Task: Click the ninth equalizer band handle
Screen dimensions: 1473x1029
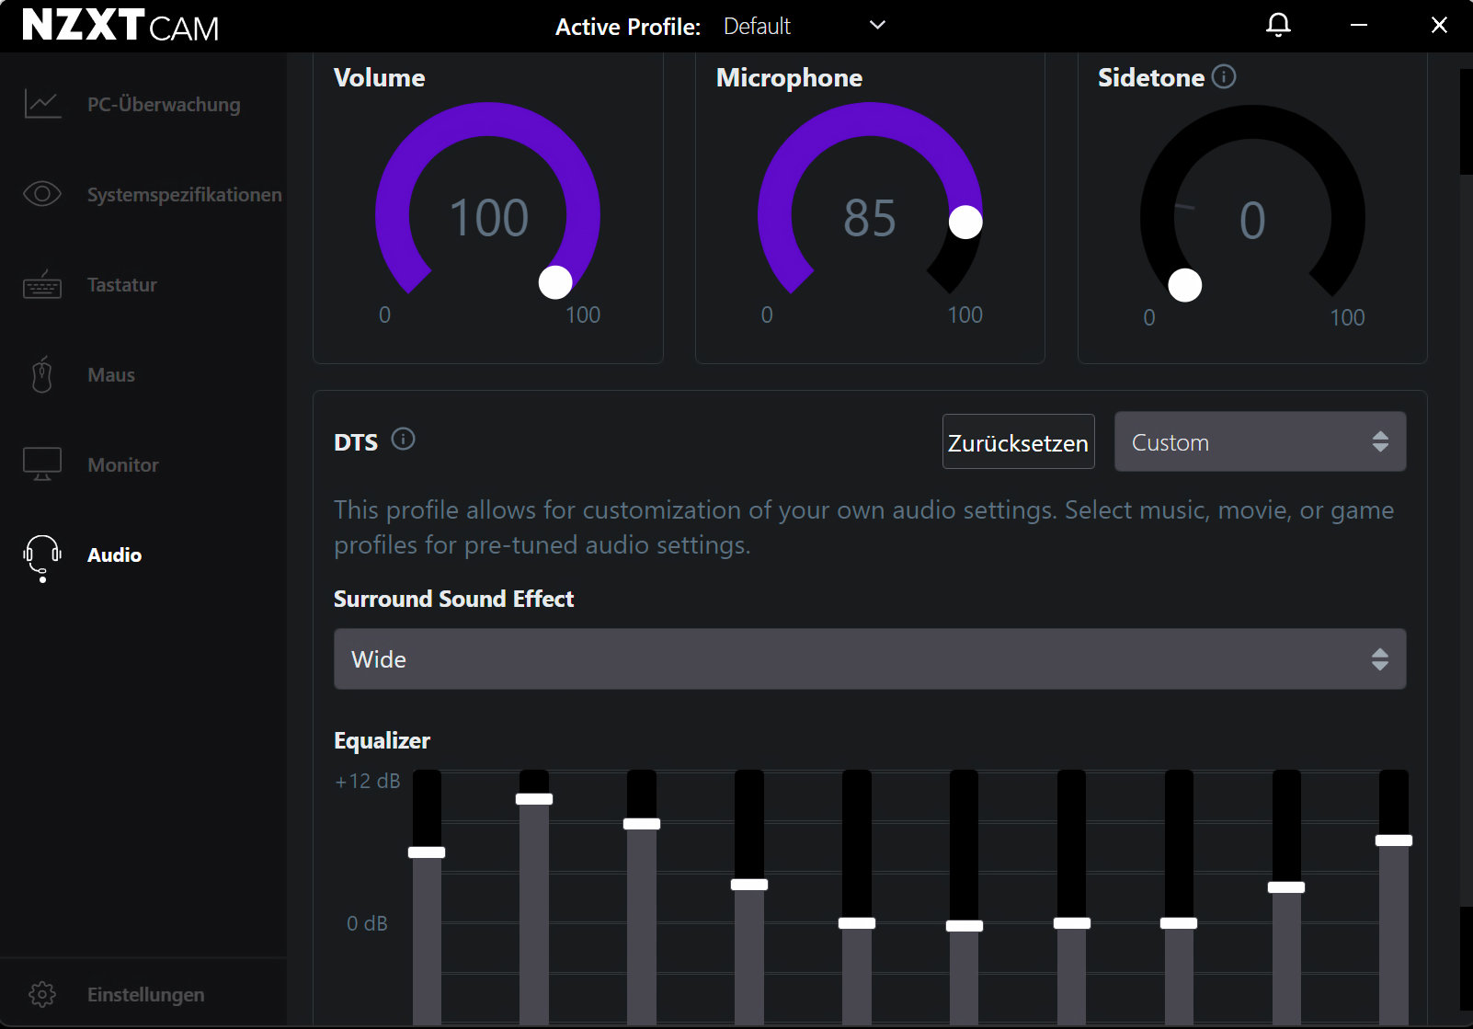Action: coord(1286,887)
